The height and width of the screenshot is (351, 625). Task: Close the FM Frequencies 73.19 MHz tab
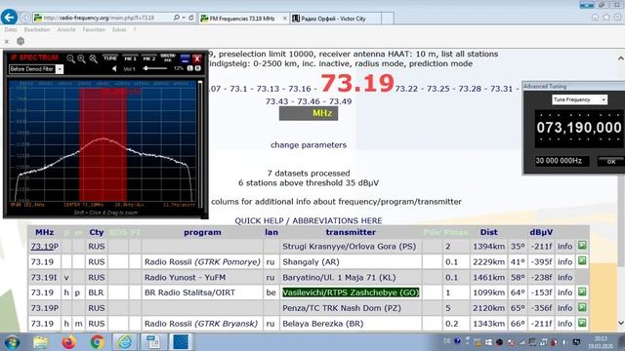(285, 19)
